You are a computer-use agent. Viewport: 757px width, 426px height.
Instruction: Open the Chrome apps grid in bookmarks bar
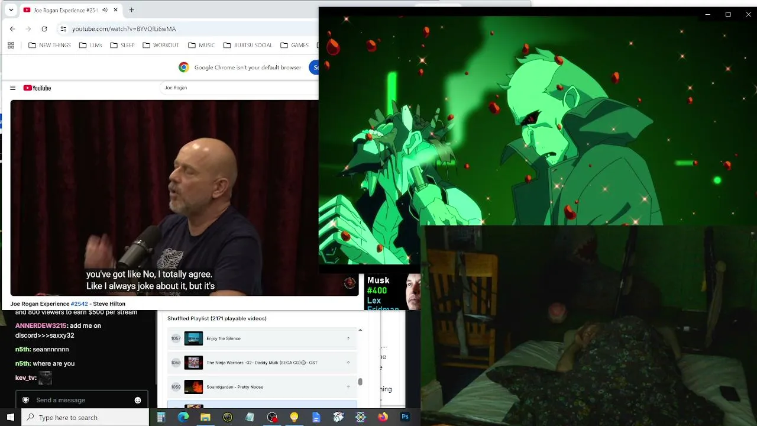pos(11,45)
